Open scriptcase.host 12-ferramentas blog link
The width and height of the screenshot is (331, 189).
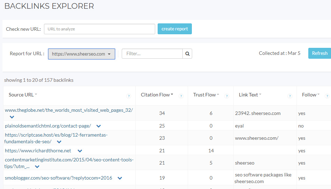[56, 138]
